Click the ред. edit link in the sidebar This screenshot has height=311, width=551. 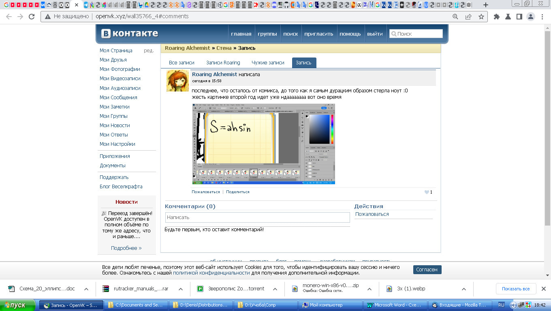(x=149, y=51)
